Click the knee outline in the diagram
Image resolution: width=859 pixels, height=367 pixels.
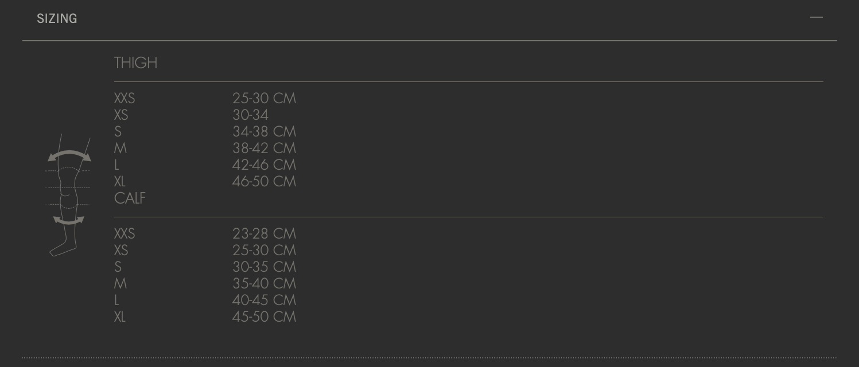coord(68,188)
